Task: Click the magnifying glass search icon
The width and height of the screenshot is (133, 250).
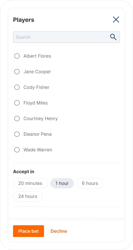Action: (113, 37)
